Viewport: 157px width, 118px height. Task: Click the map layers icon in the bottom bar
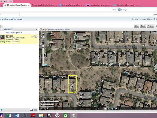[105, 109]
